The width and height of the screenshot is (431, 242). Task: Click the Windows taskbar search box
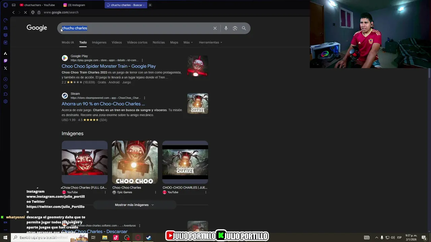click(x=49, y=238)
